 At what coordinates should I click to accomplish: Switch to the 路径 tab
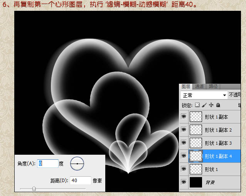tap(213, 86)
